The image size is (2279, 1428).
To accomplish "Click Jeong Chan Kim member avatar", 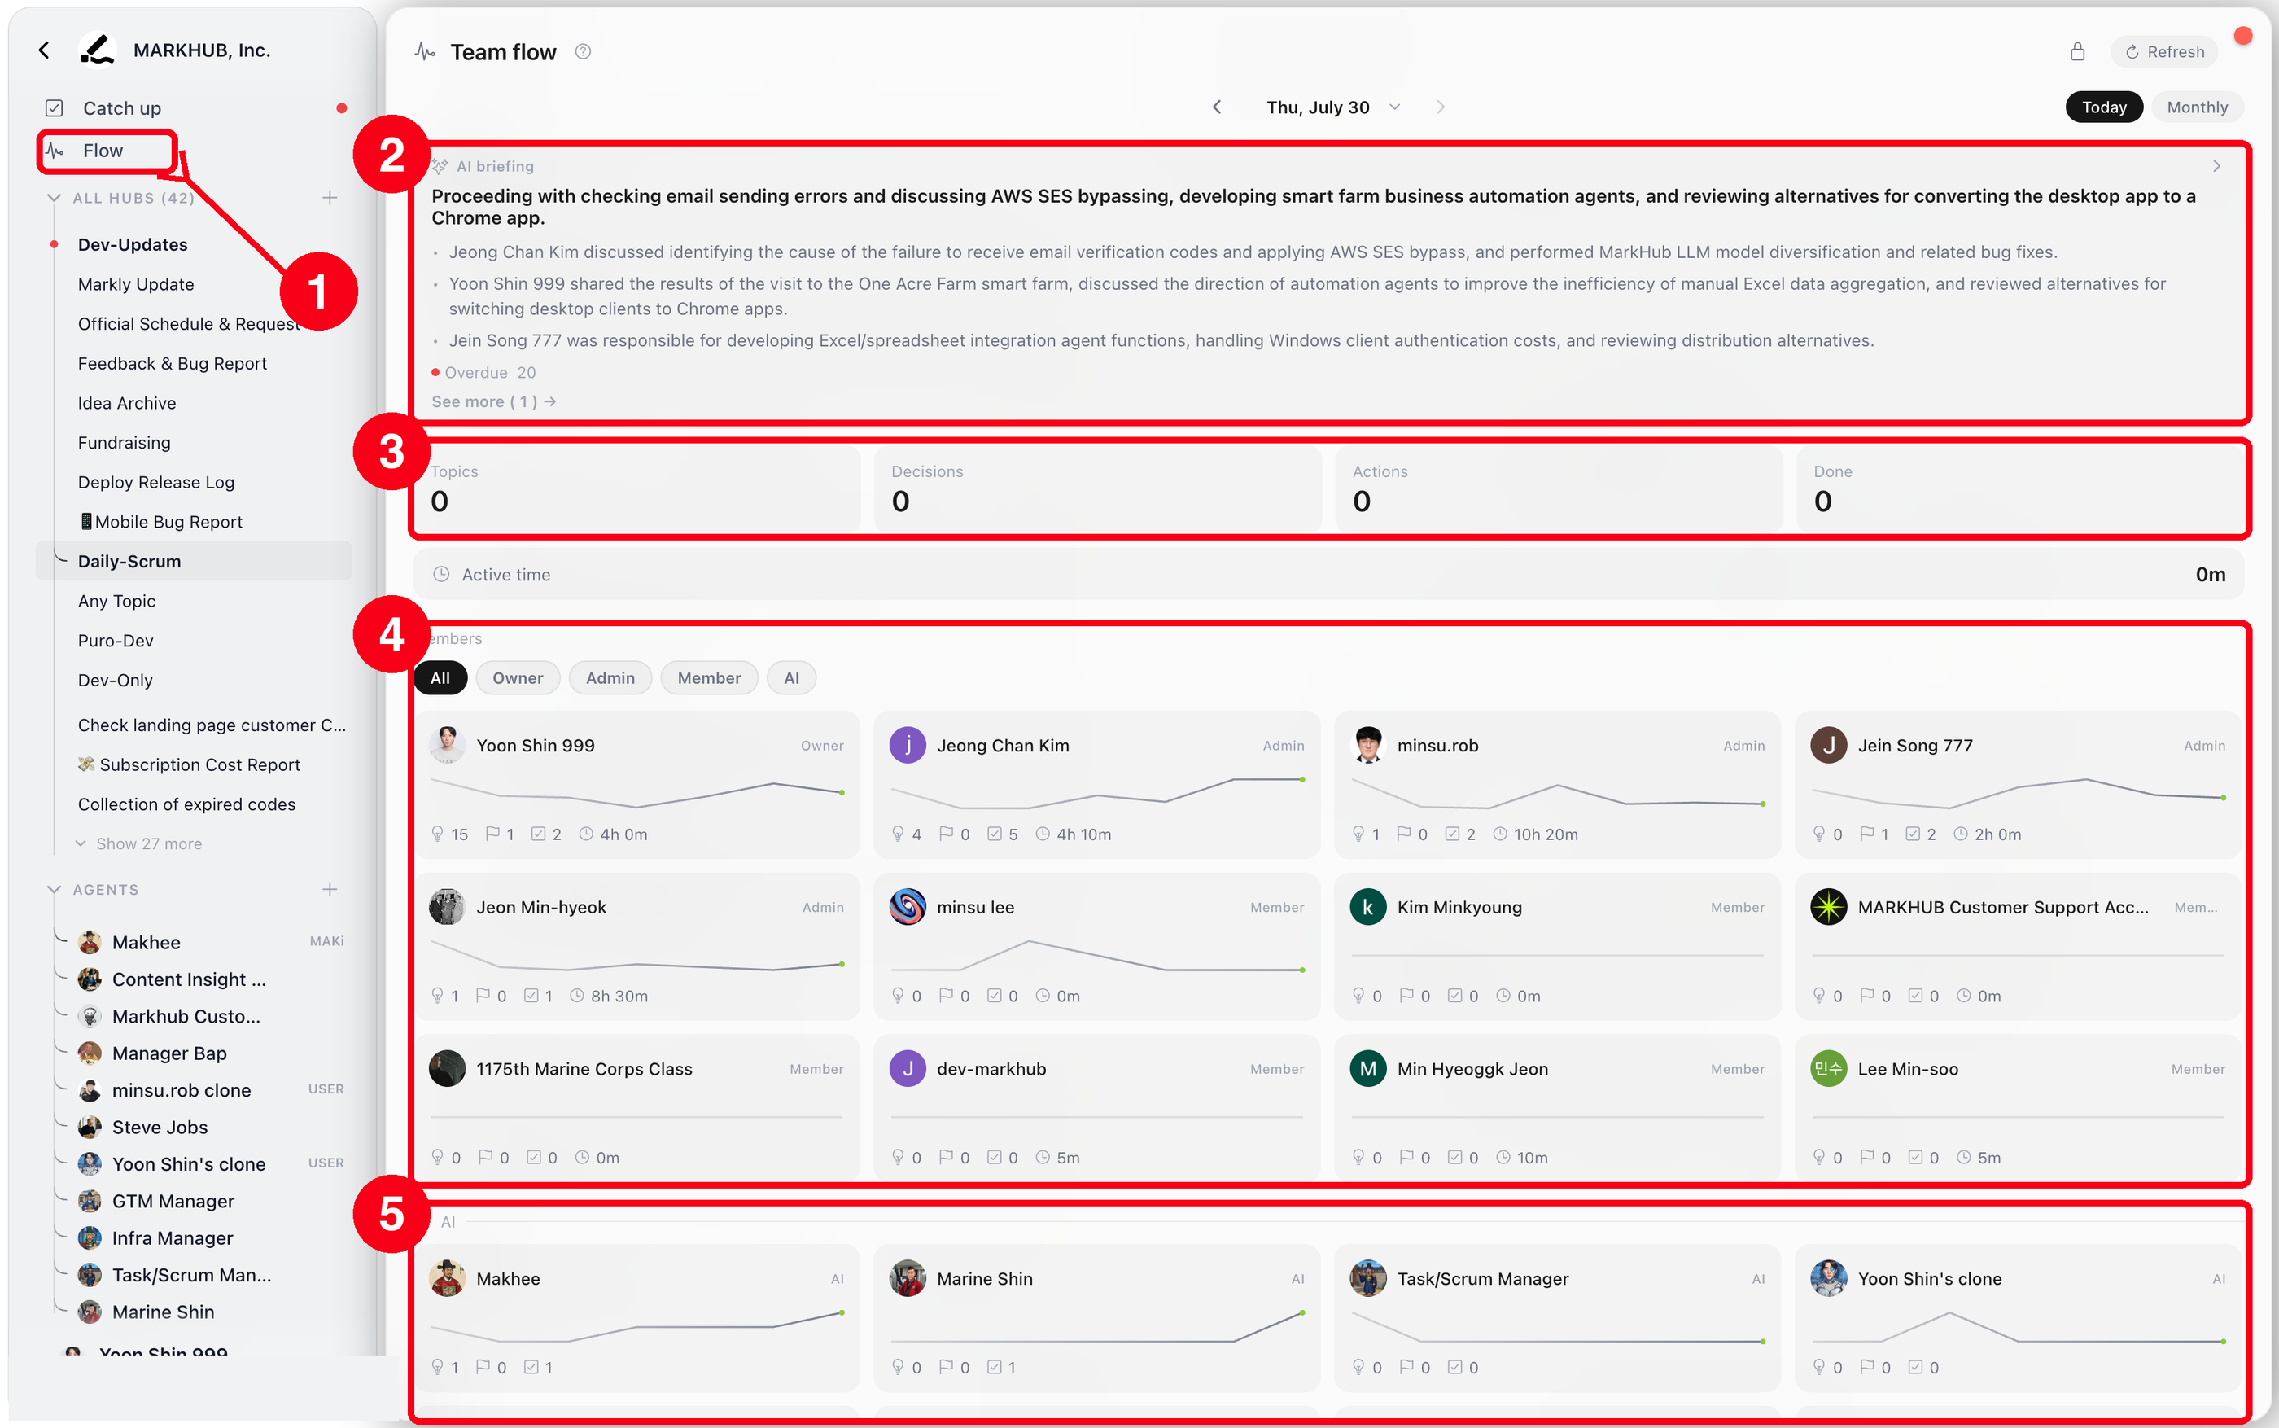I will [x=908, y=745].
